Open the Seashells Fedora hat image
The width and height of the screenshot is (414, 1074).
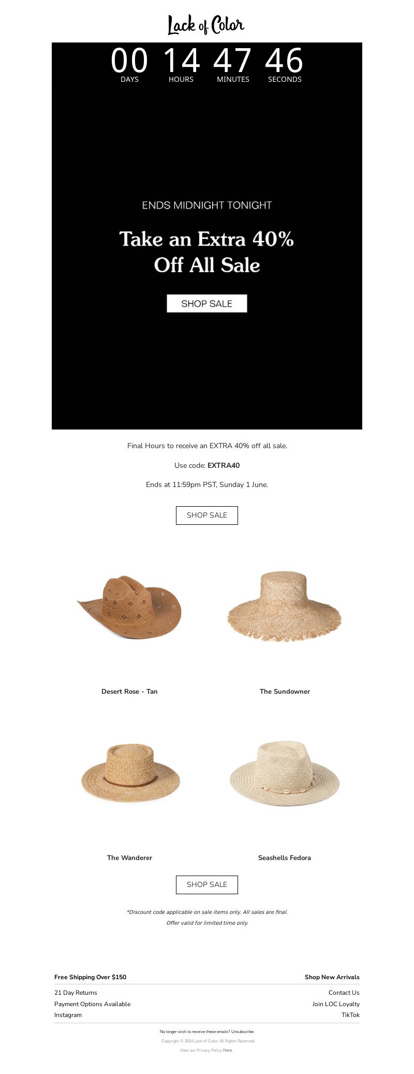[285, 773]
